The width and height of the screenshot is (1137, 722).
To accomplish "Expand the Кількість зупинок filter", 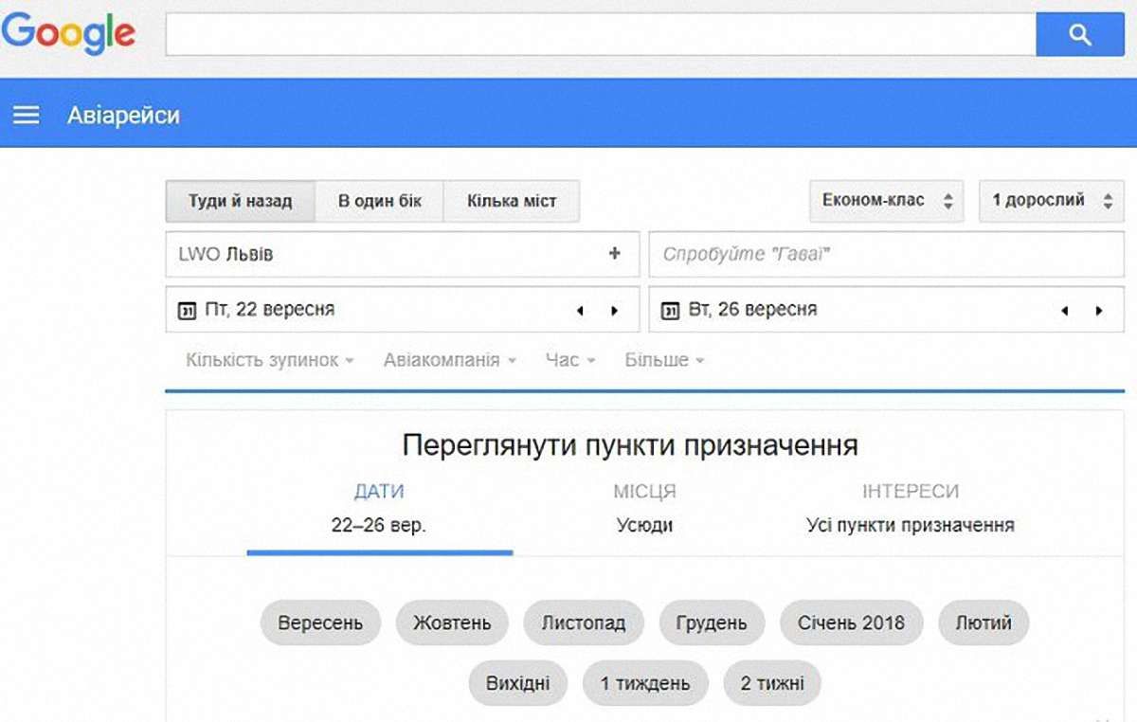I will pos(270,360).
